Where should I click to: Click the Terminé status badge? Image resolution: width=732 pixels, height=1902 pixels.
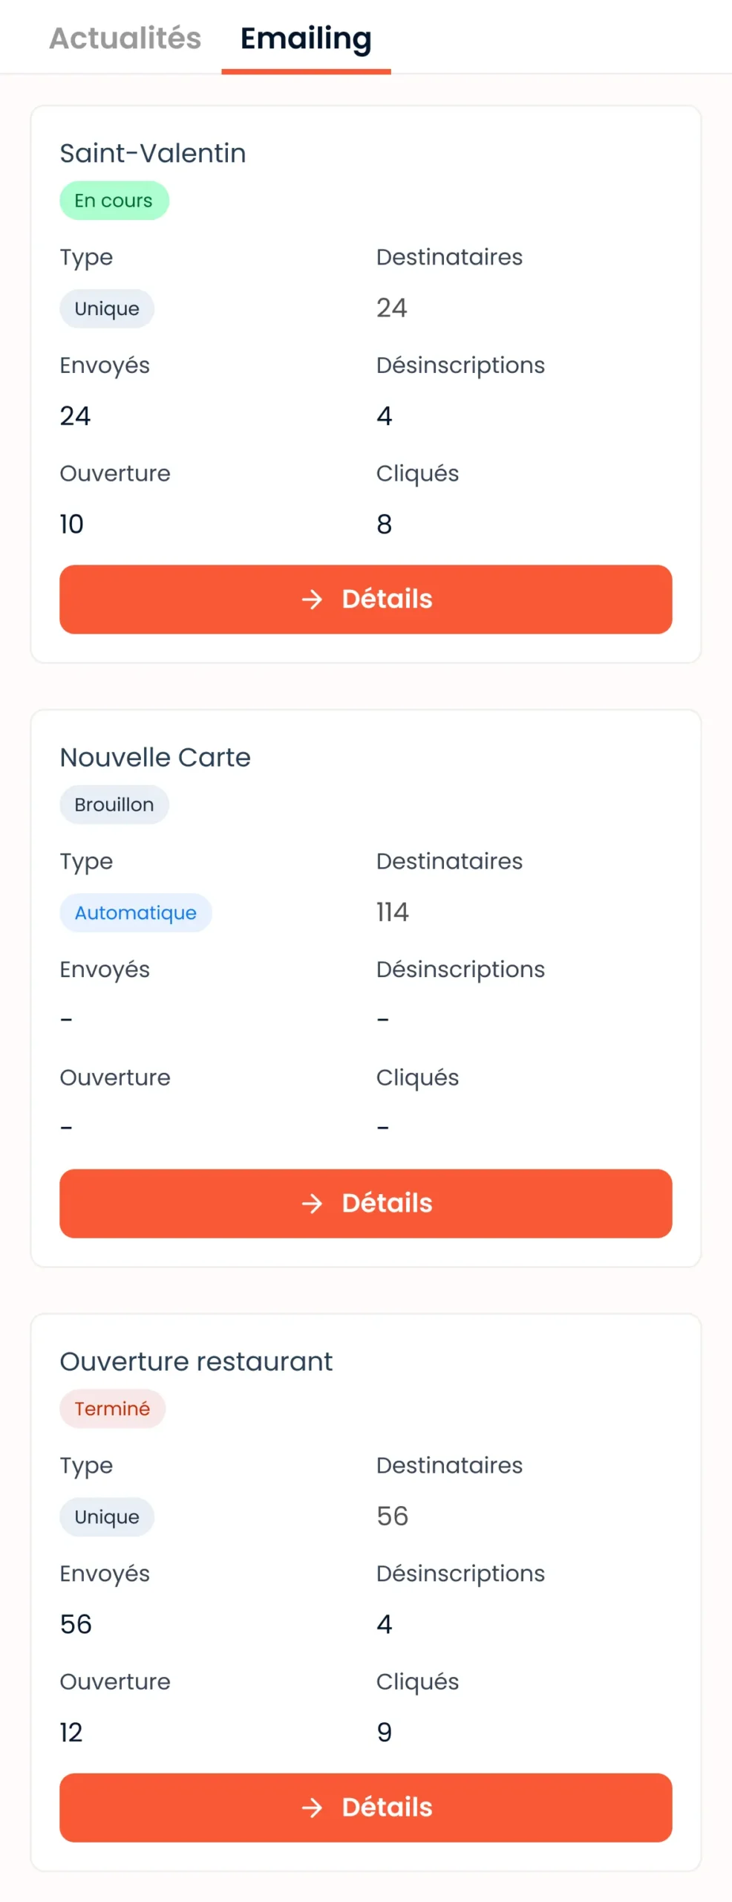click(x=112, y=1409)
